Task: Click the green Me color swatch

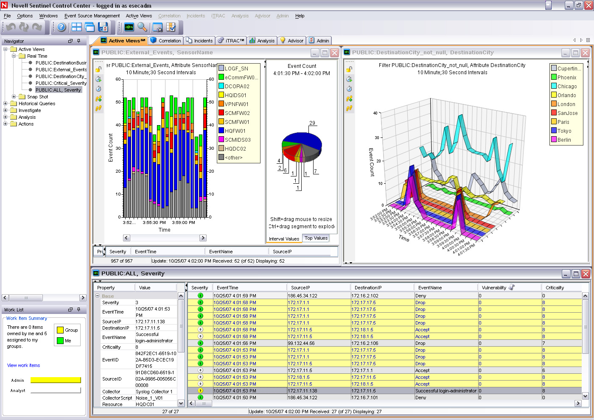Action: tap(60, 341)
